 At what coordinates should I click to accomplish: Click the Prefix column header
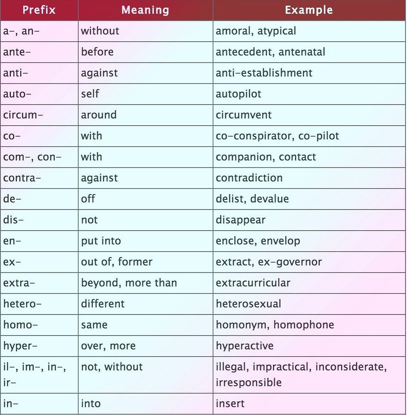tap(39, 10)
